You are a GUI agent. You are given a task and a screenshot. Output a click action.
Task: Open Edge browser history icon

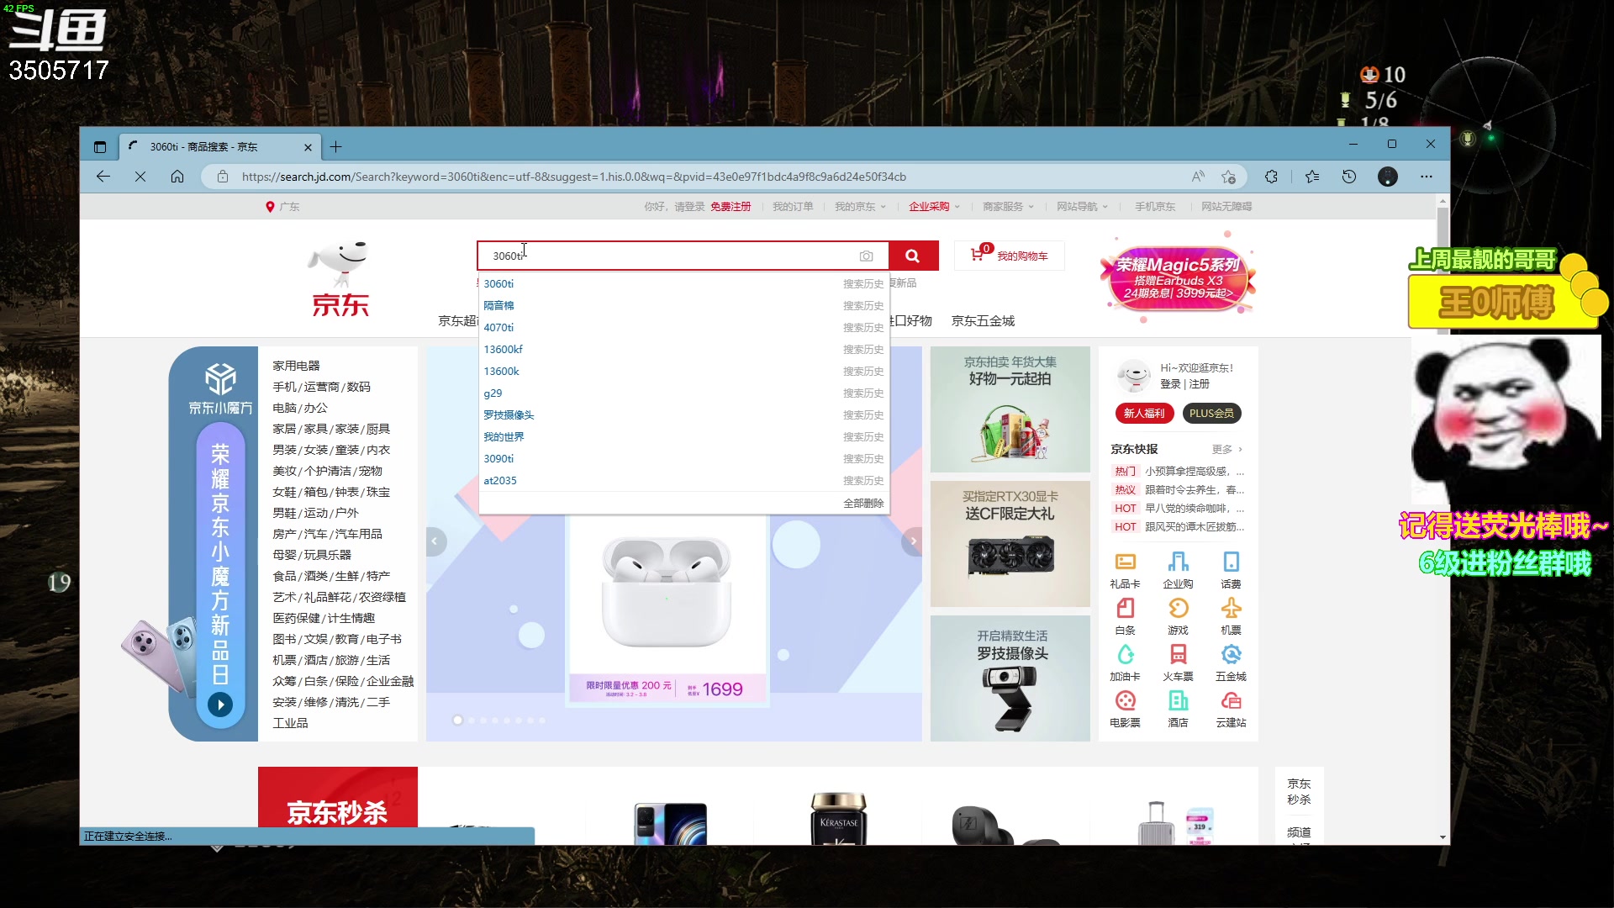1348,177
